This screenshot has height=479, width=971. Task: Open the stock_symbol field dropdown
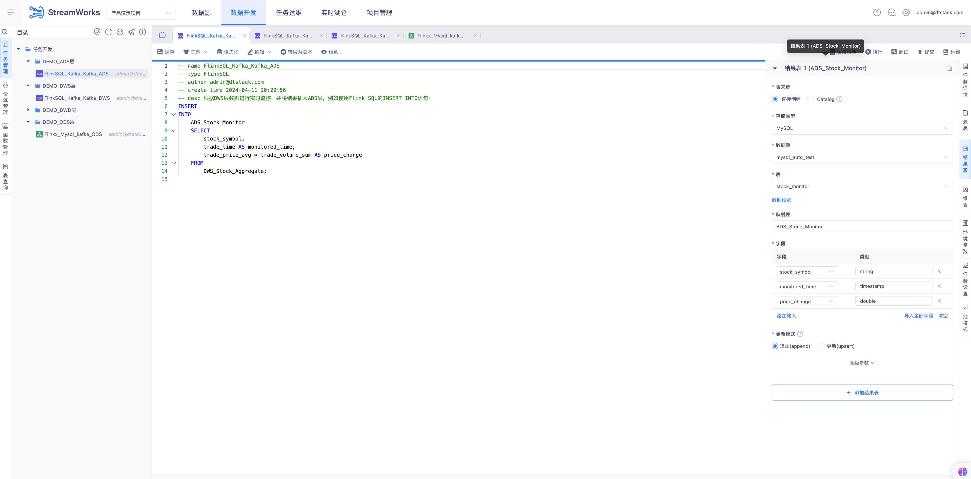807,272
